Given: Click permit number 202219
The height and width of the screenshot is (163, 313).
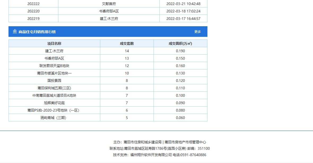Looking at the screenshot, I should 33,19.
